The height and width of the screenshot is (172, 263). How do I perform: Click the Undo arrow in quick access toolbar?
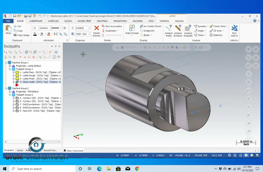click(x=40, y=16)
